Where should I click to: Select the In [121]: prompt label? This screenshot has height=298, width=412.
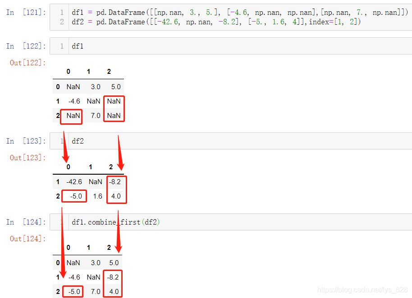click(26, 12)
